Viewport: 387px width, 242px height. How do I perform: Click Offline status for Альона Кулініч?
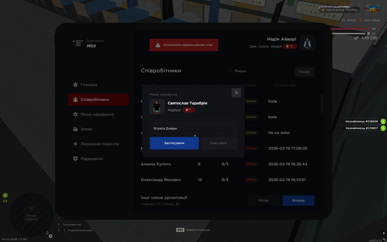pos(251,164)
